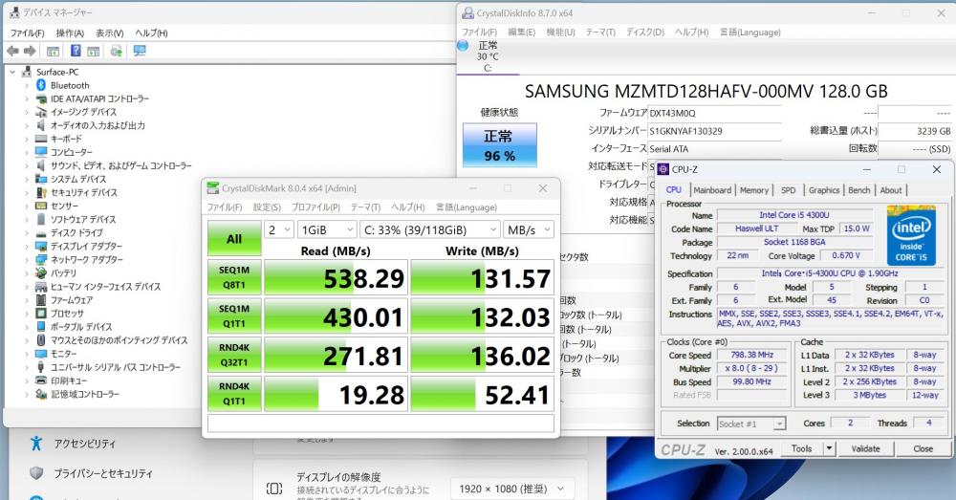The image size is (956, 500).
Task: Click the 印刷キュー printer icon
Action: coord(41,380)
